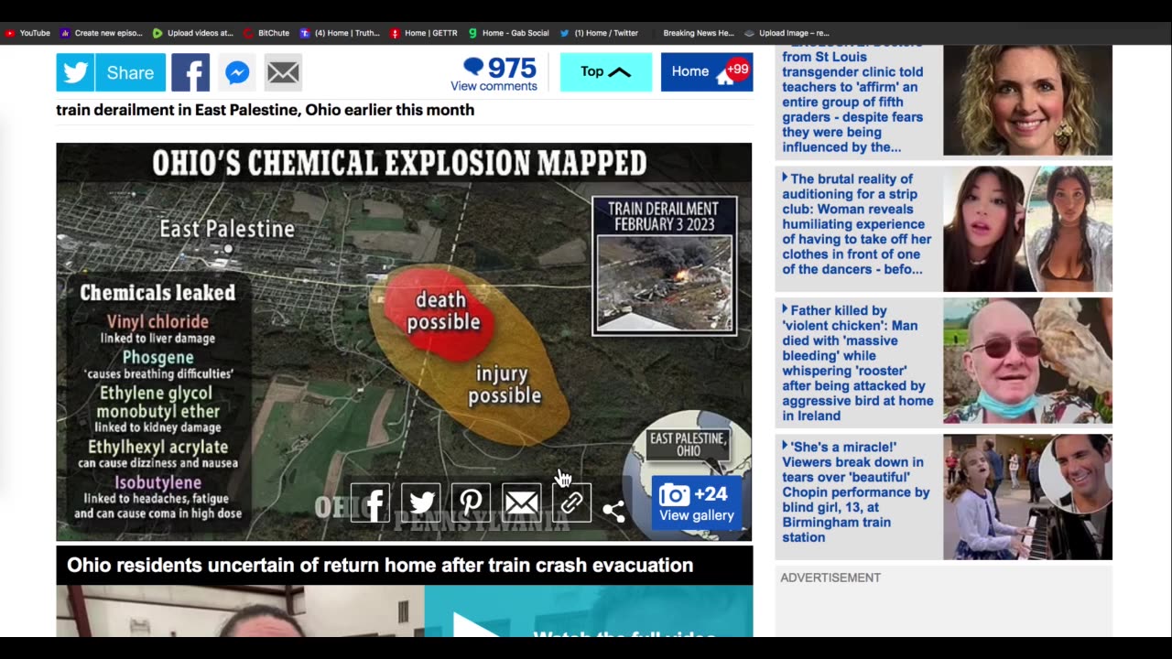Open the '(1) Home / Twitter' bookmark
Image resolution: width=1172 pixels, height=659 pixels.
point(600,33)
